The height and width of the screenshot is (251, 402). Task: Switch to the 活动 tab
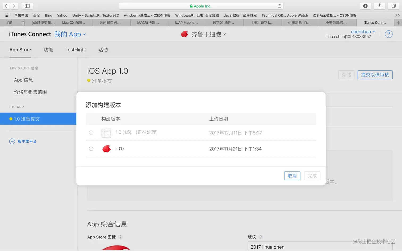(103, 50)
